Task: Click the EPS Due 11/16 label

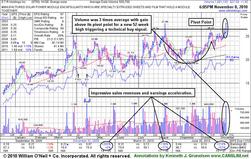Action: pyautogui.click(x=240, y=141)
